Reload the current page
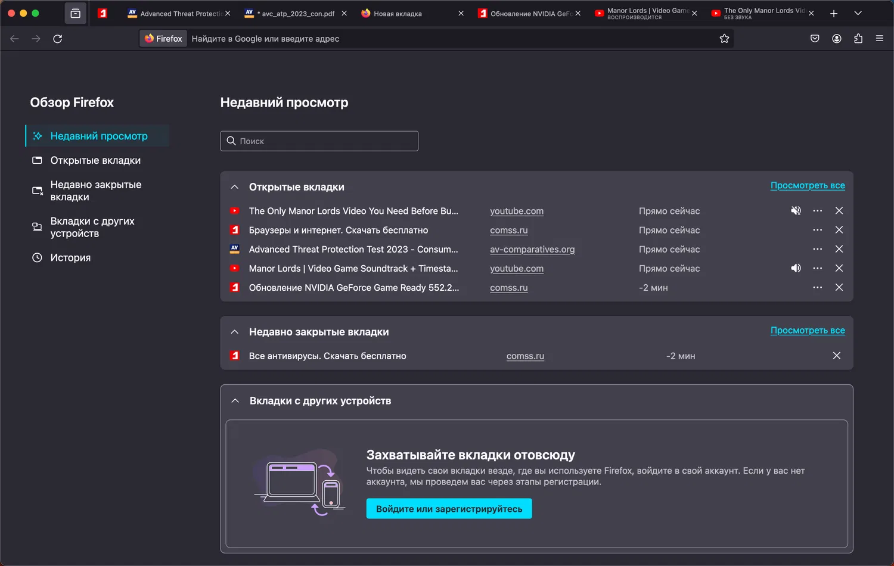 [58, 39]
